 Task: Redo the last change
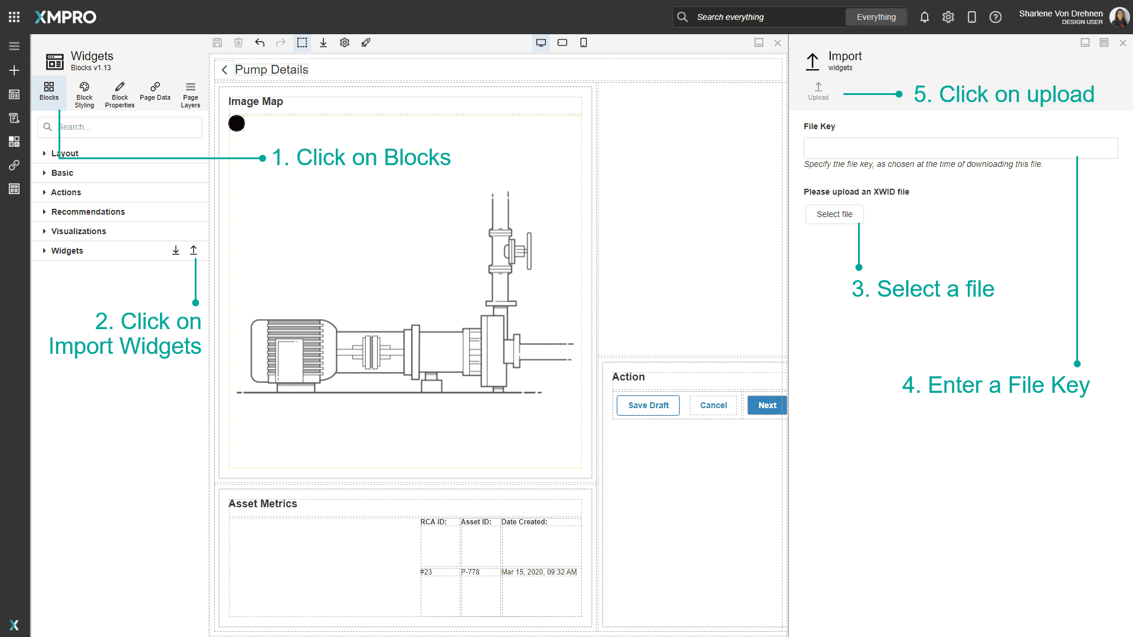click(281, 42)
